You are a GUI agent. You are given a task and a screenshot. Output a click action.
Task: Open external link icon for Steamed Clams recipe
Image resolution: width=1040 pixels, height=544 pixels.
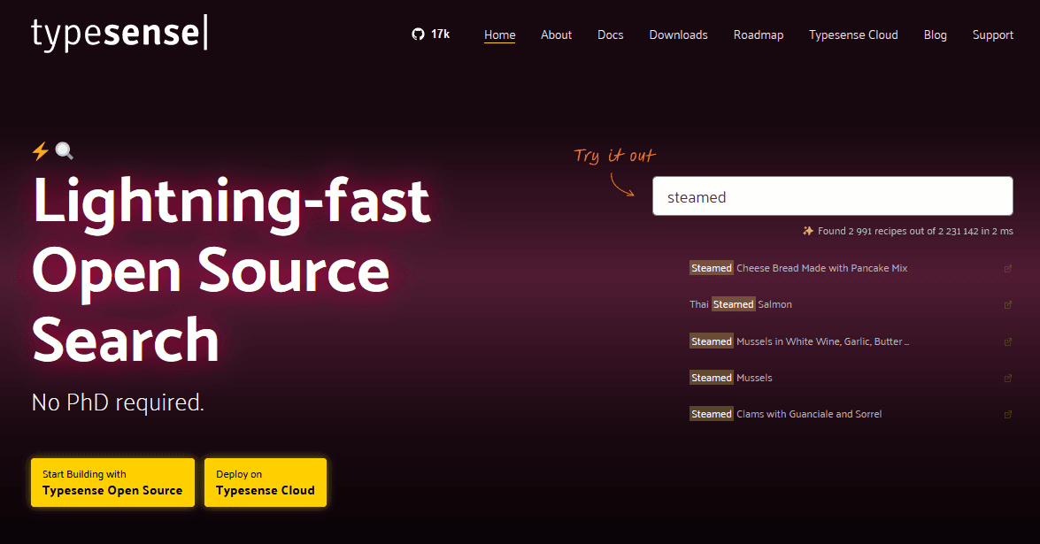pyautogui.click(x=1008, y=414)
